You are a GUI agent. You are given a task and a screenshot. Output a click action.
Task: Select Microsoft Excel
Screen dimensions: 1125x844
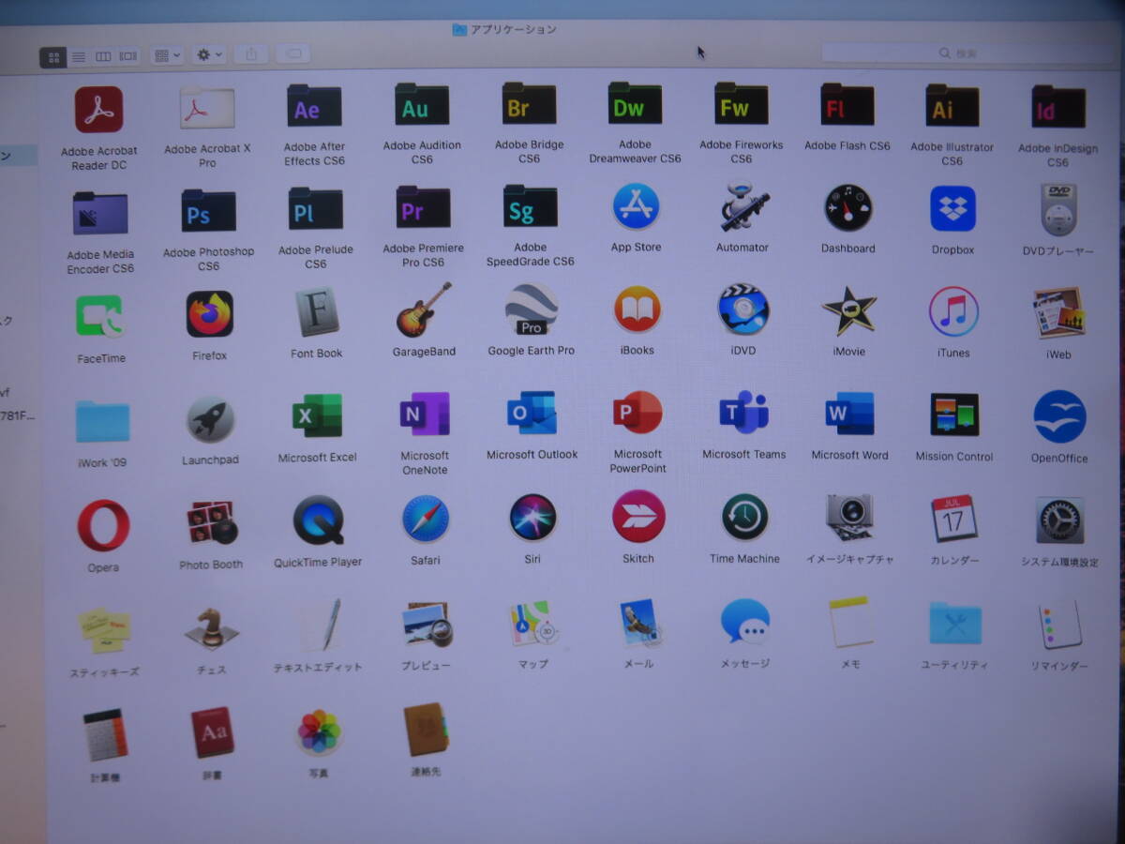317,416
